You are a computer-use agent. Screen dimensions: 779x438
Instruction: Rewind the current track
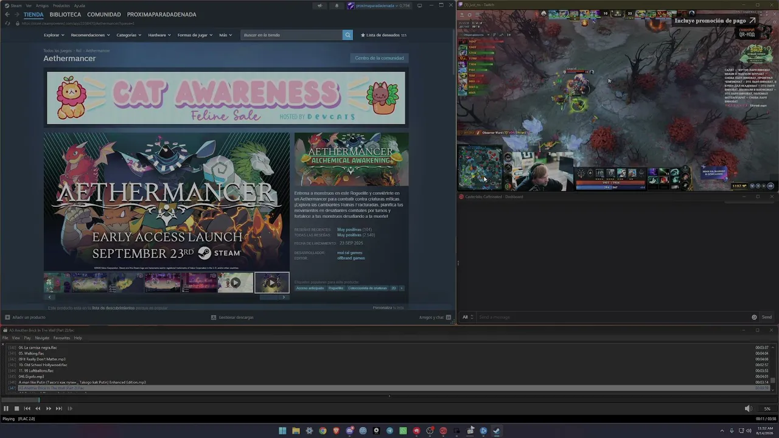[x=38, y=409]
